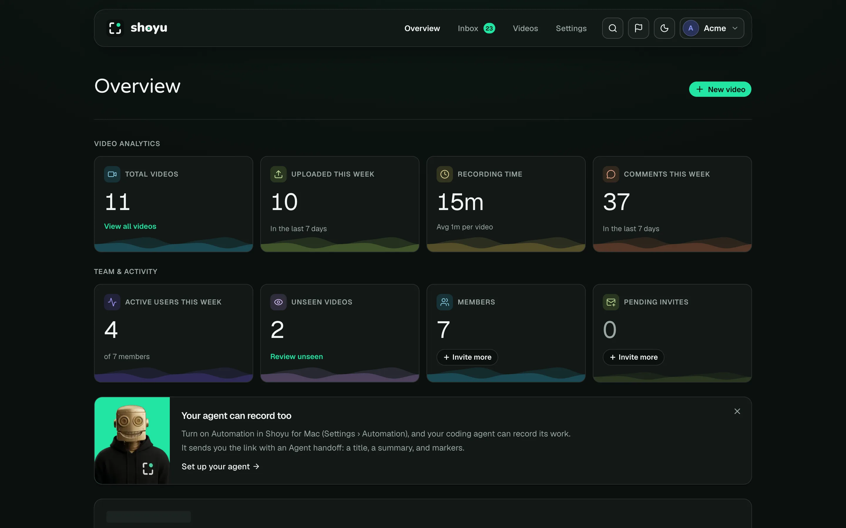Click the Recording Time clock icon
846x528 pixels.
click(x=445, y=174)
